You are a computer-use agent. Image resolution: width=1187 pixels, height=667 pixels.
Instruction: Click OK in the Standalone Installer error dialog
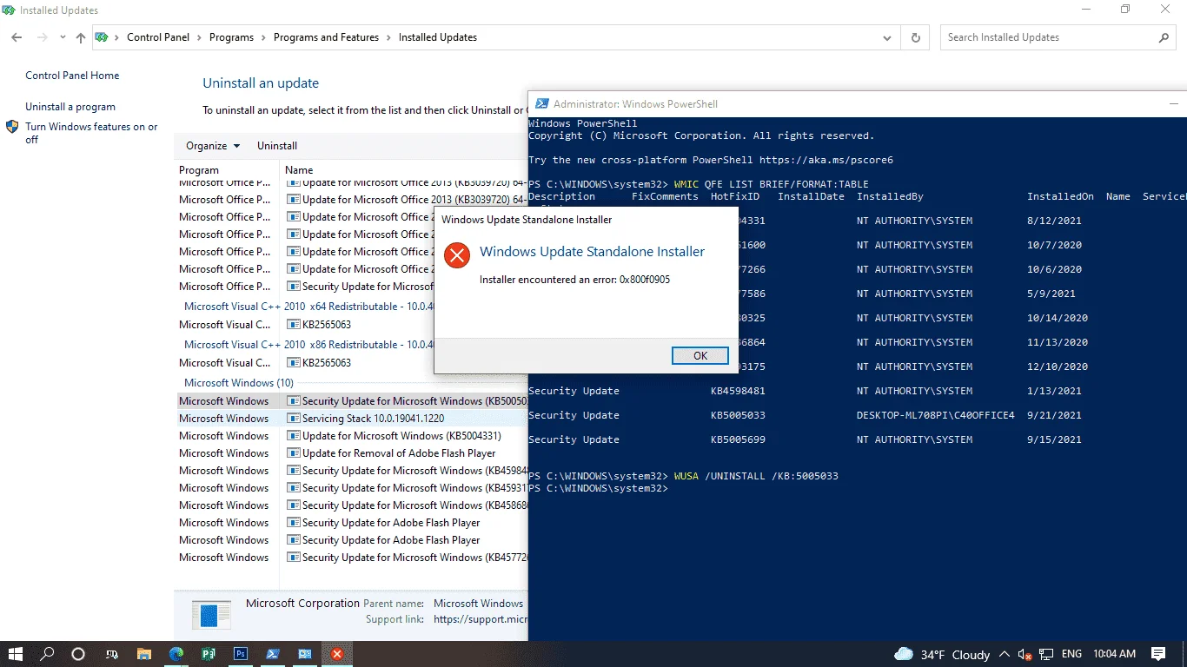tap(700, 355)
